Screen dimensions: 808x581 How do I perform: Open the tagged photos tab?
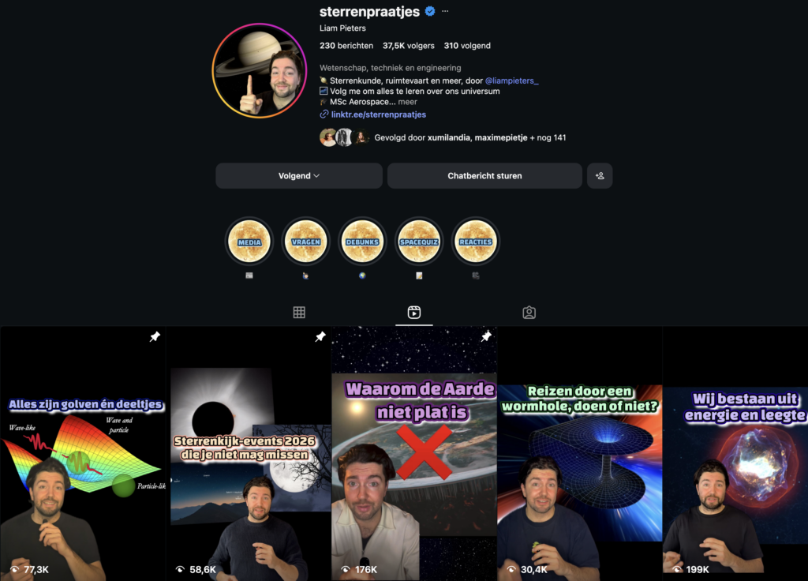(x=529, y=313)
